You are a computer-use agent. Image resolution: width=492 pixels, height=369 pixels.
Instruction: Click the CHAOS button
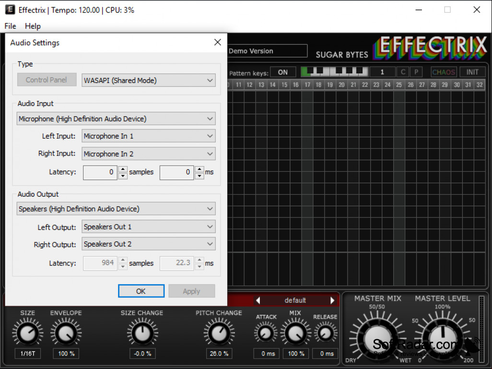[x=444, y=72]
